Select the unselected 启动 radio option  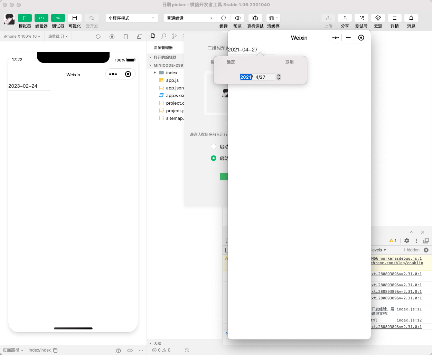pyautogui.click(x=214, y=146)
